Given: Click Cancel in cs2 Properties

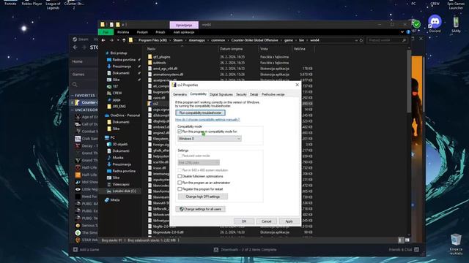Looking at the screenshot, I should pos(266,221).
